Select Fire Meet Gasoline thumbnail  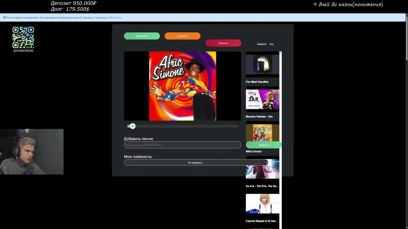[x=262, y=65]
